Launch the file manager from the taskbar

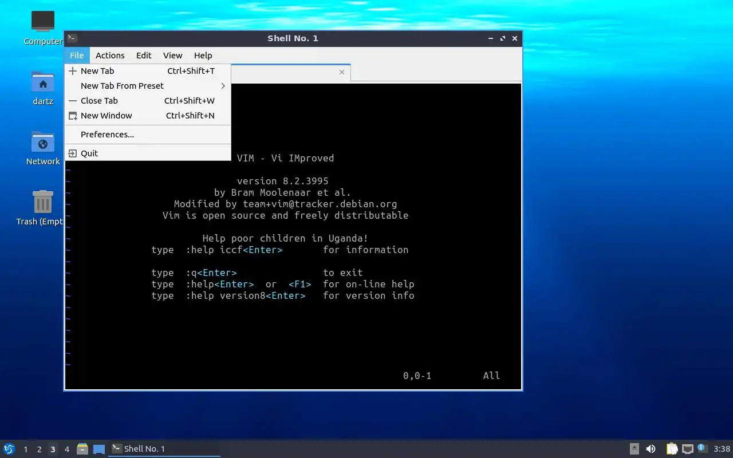[x=82, y=449]
